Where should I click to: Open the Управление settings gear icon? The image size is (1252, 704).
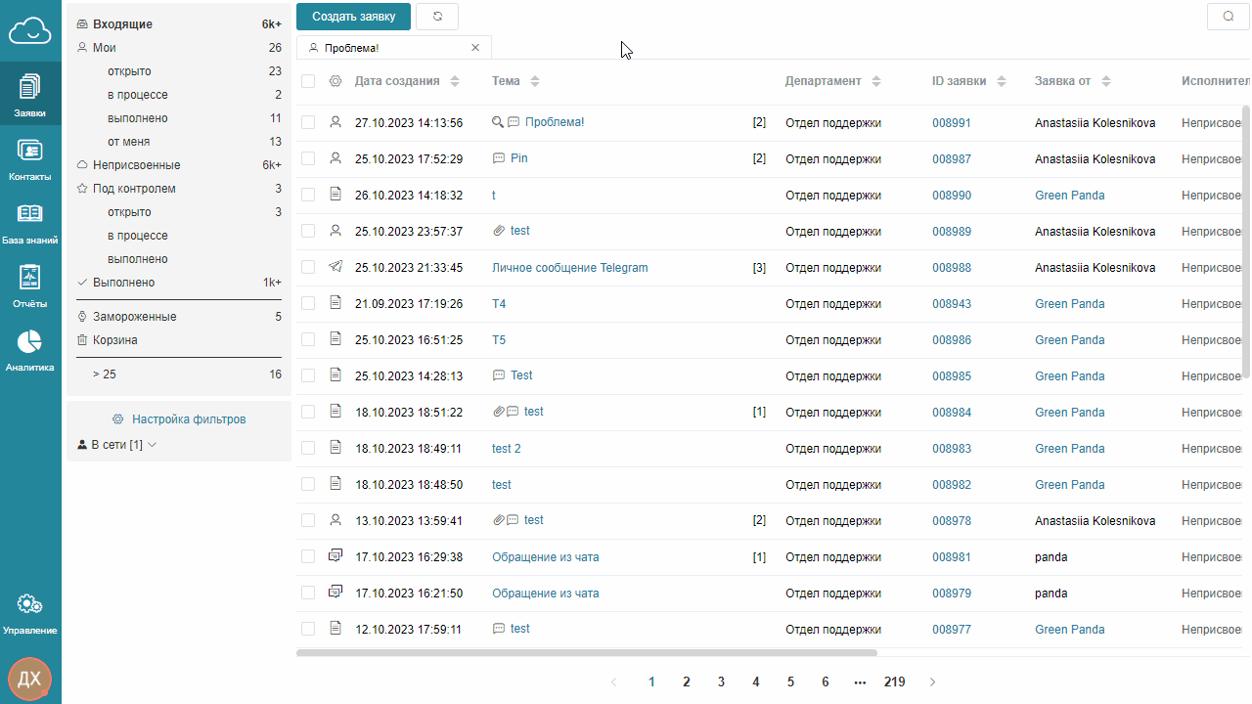pyautogui.click(x=30, y=604)
